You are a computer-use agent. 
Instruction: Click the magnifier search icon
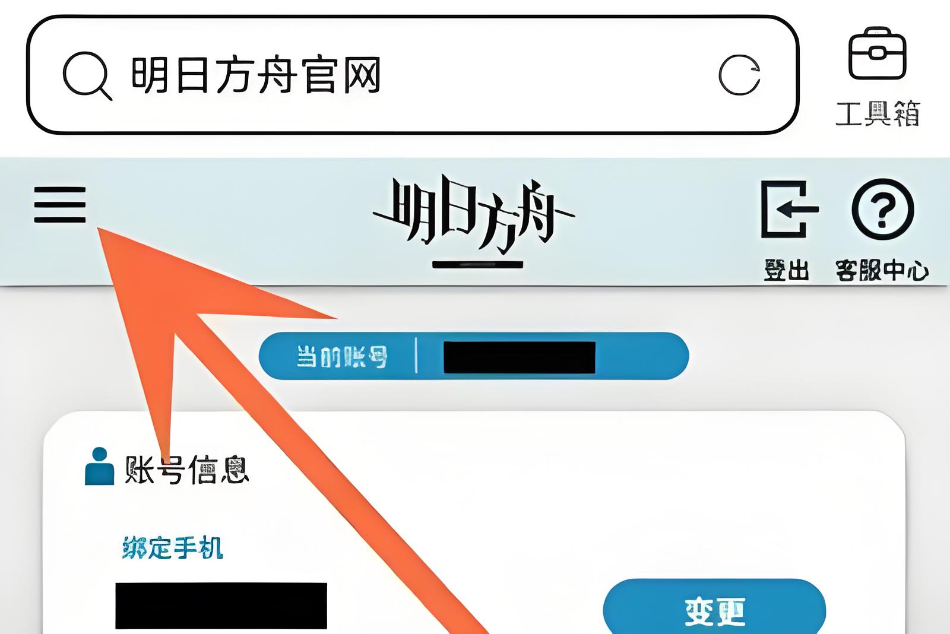pyautogui.click(x=87, y=76)
